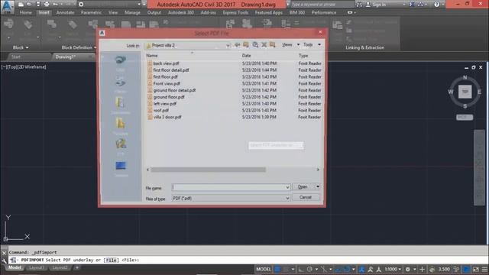Open the annotation scale 1:1000 dropdown
The height and width of the screenshot is (275, 489).
pyautogui.click(x=393, y=269)
